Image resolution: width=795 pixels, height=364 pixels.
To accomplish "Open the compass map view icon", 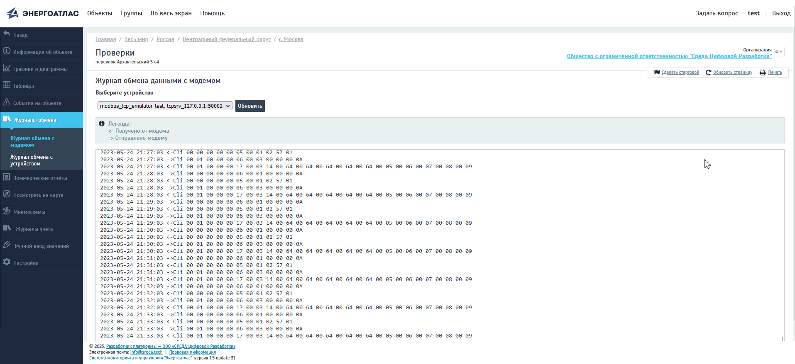I will [x=7, y=194].
